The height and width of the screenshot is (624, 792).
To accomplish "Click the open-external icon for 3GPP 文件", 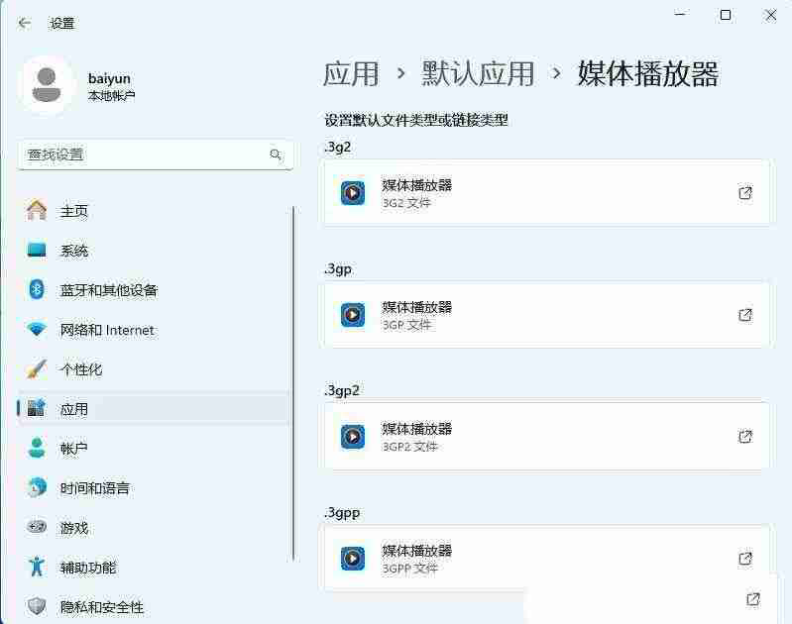I will 745,559.
